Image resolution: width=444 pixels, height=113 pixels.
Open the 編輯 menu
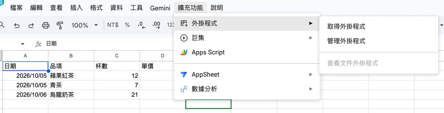coord(36,8)
